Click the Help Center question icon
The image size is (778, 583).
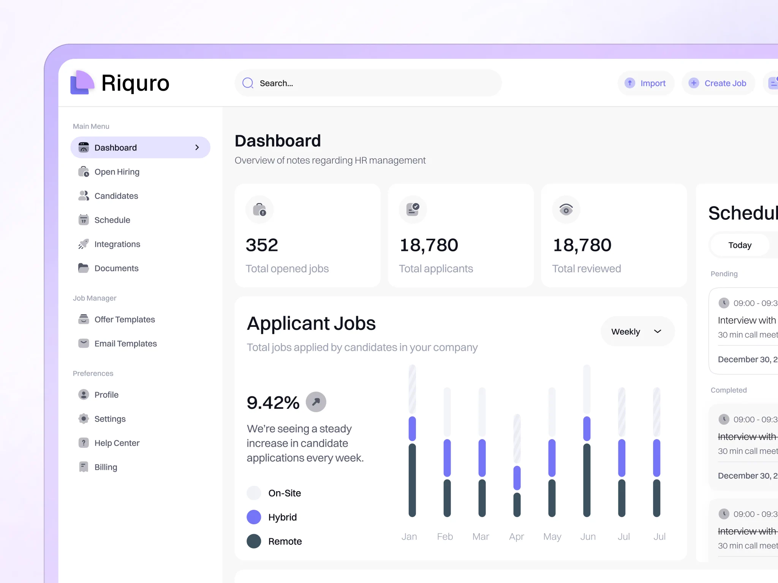pyautogui.click(x=84, y=443)
